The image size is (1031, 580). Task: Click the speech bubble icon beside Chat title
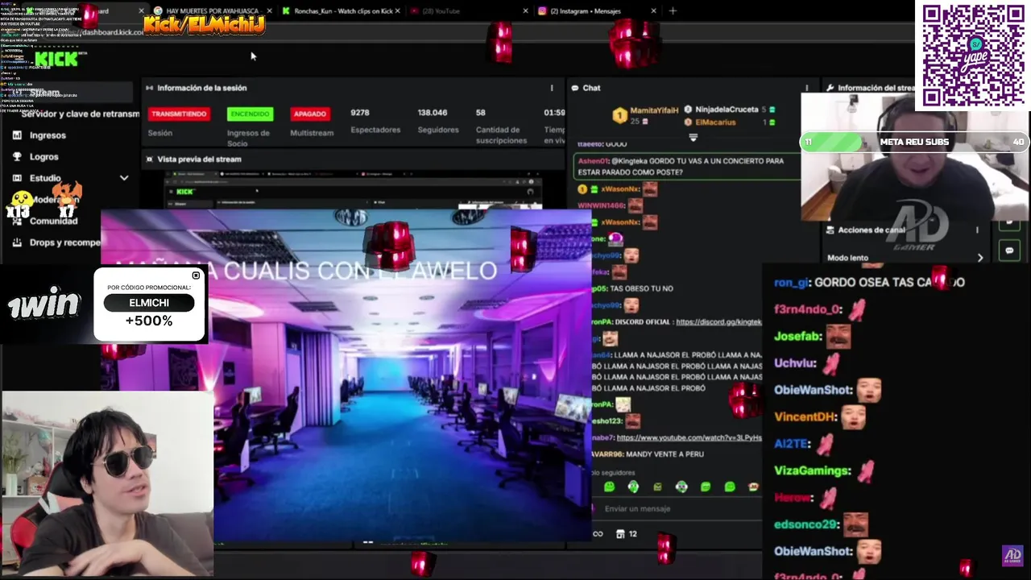(575, 88)
